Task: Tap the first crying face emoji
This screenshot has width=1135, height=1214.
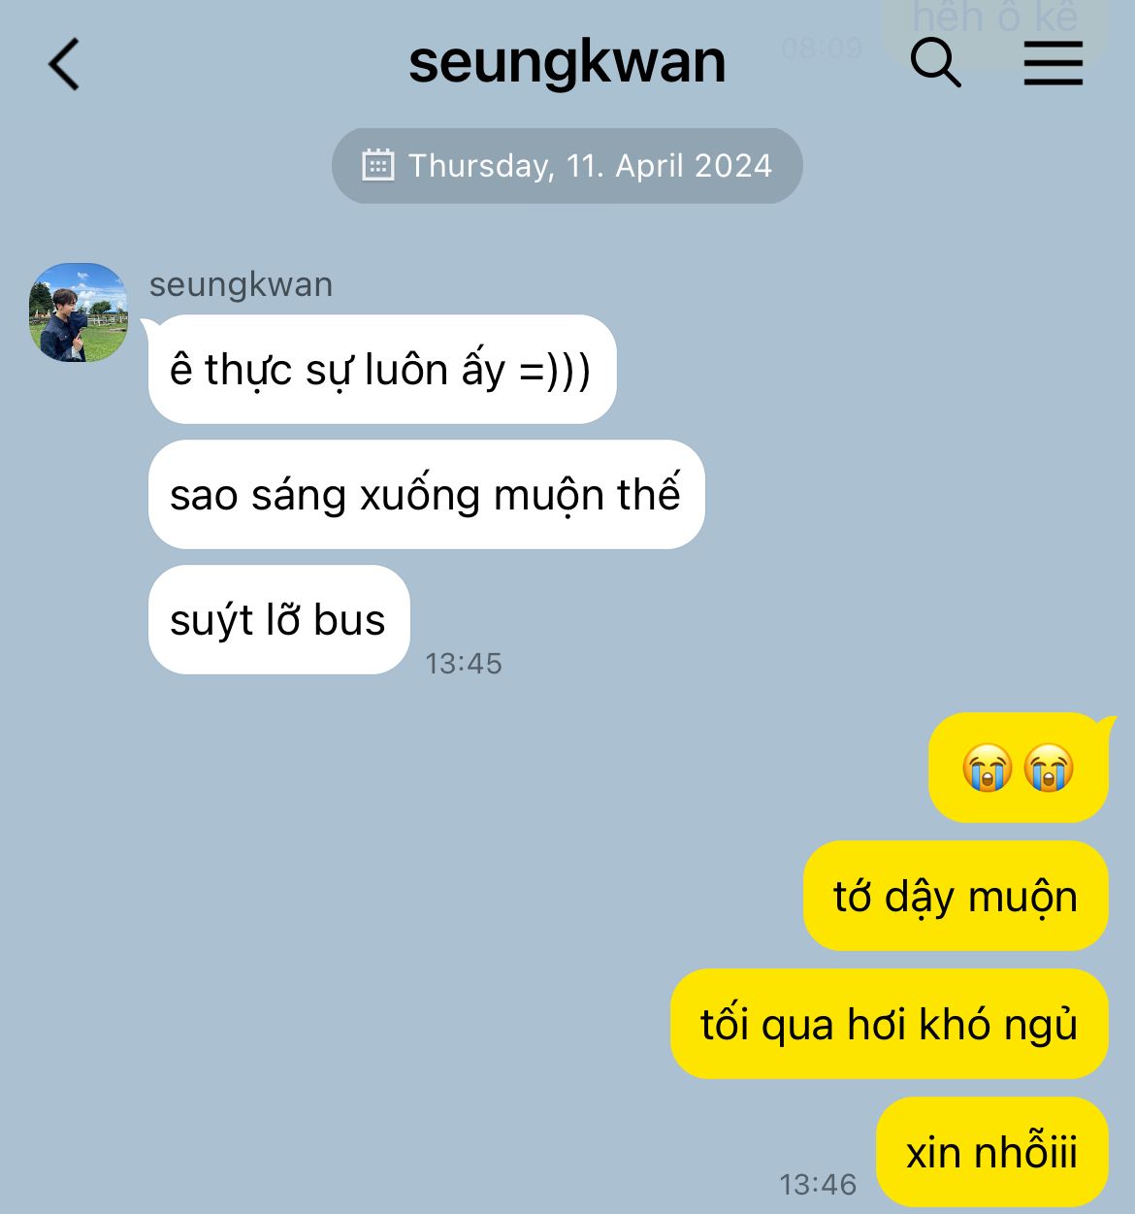Action: pyautogui.click(x=988, y=769)
